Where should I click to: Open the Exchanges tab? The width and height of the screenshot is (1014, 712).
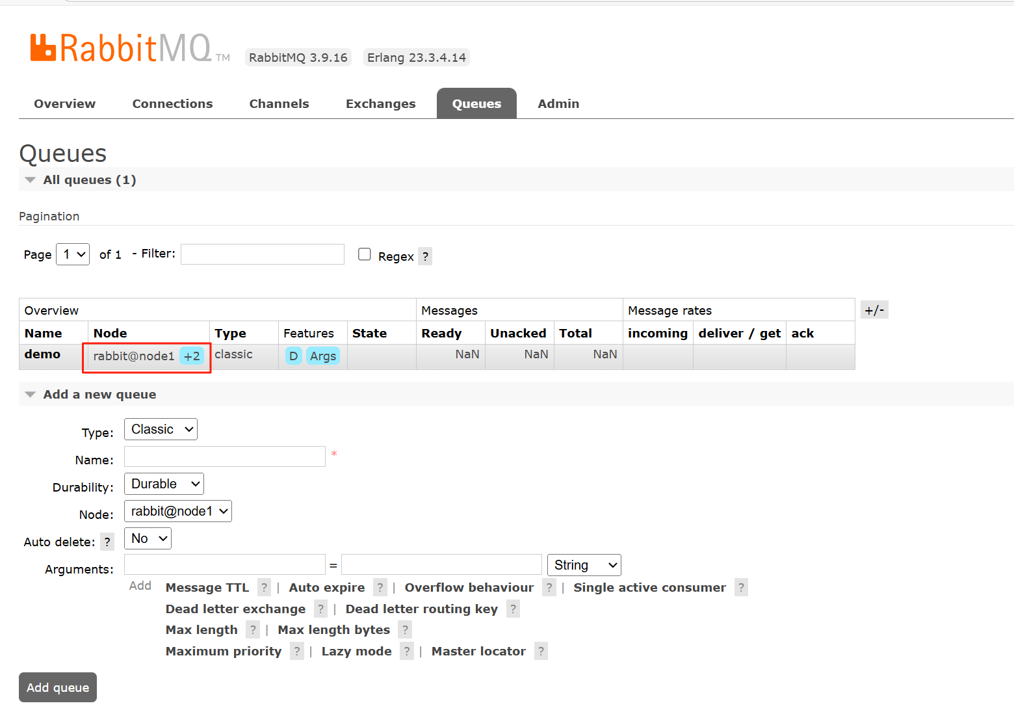381,103
